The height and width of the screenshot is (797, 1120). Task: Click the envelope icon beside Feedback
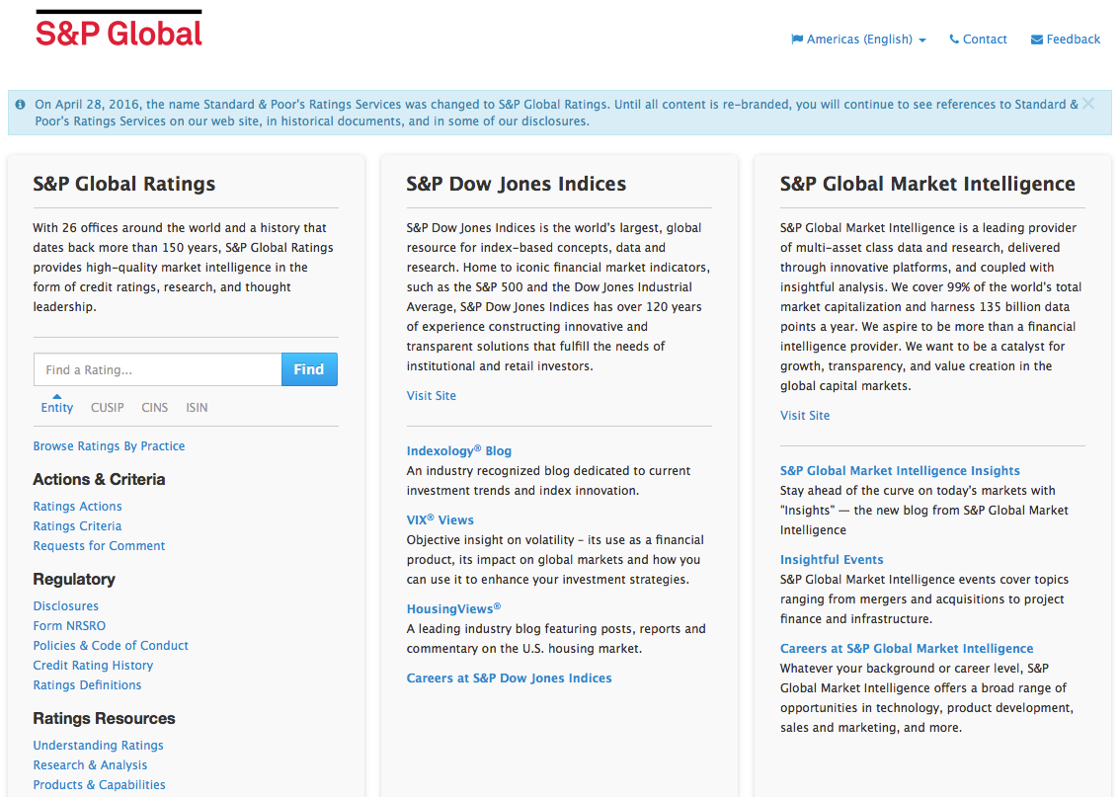click(1036, 40)
